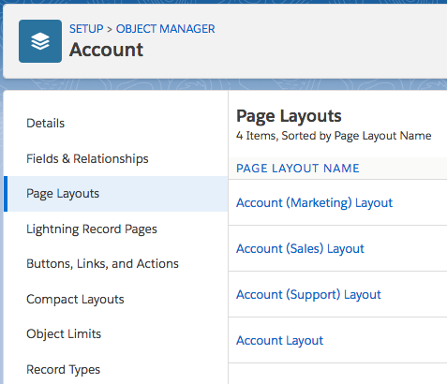447x384 pixels.
Task: Open Compact Layouts section
Action: click(75, 300)
